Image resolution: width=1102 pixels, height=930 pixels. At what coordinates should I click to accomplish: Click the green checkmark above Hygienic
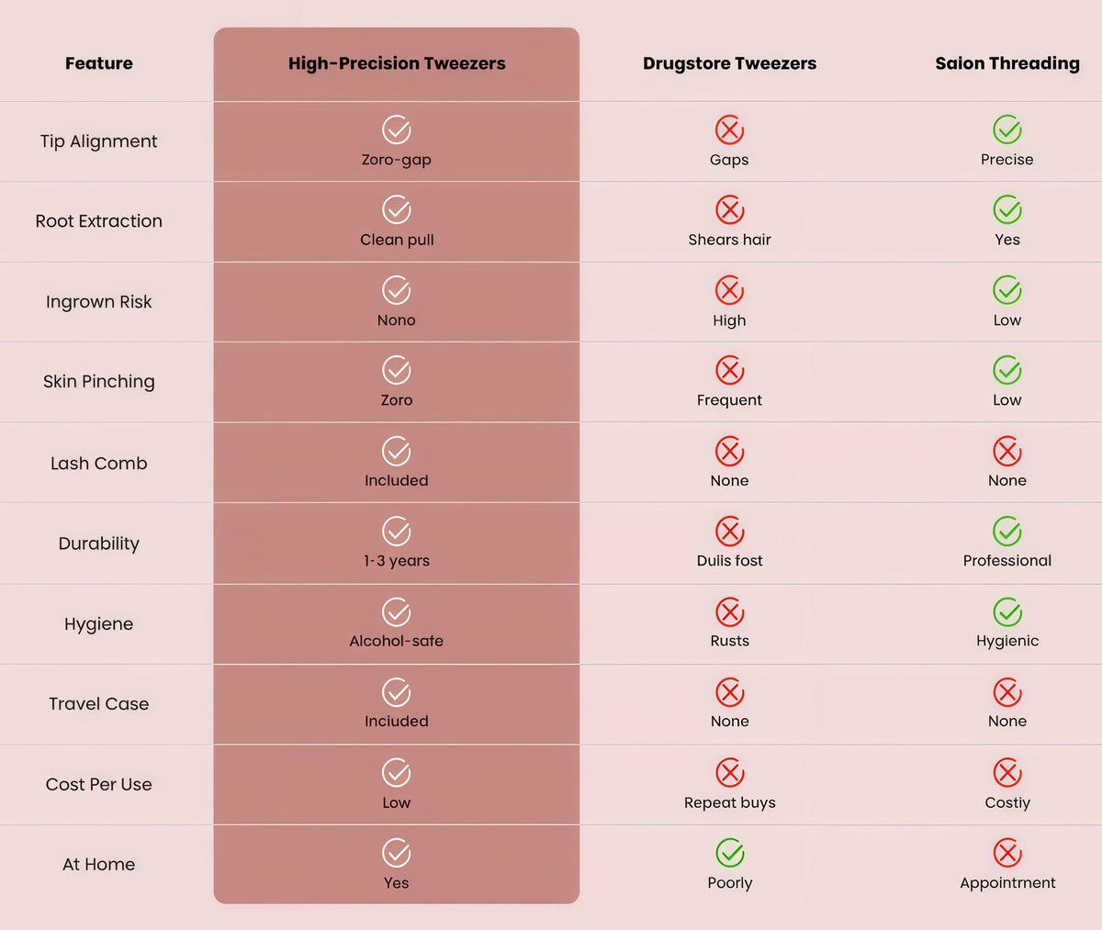(1007, 611)
